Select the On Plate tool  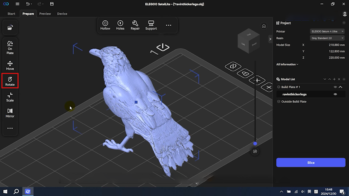pos(10,48)
